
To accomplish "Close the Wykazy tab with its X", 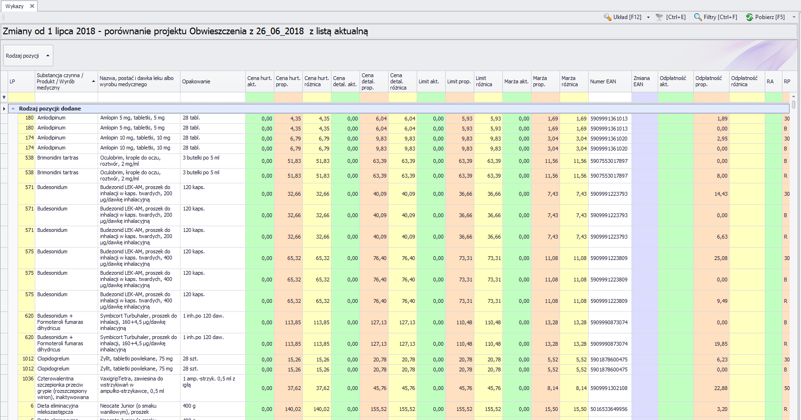I will (32, 6).
